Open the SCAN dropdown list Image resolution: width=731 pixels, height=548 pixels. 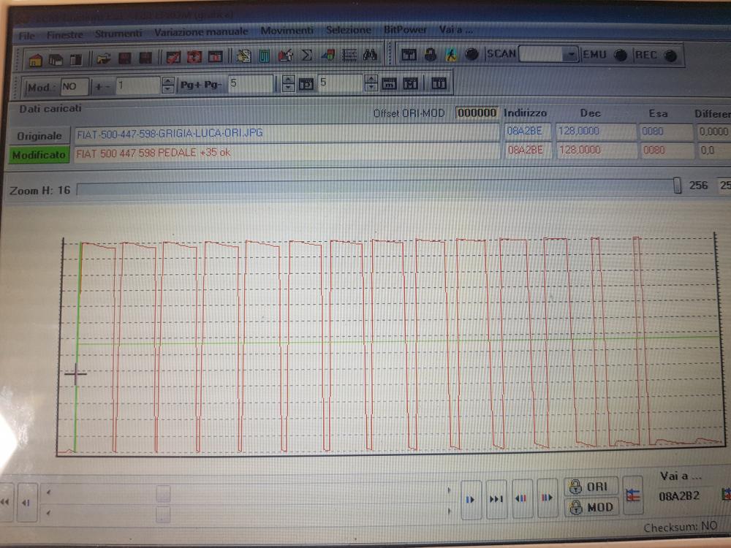point(570,55)
